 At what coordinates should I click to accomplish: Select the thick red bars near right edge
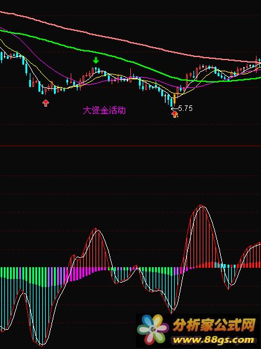click(x=249, y=265)
